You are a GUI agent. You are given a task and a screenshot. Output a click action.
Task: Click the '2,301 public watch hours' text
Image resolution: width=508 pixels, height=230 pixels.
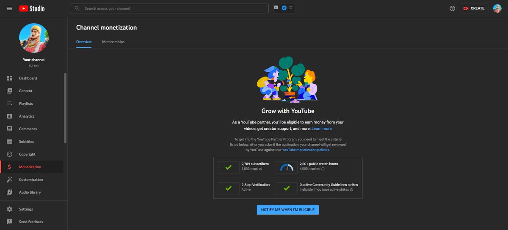[319, 164]
